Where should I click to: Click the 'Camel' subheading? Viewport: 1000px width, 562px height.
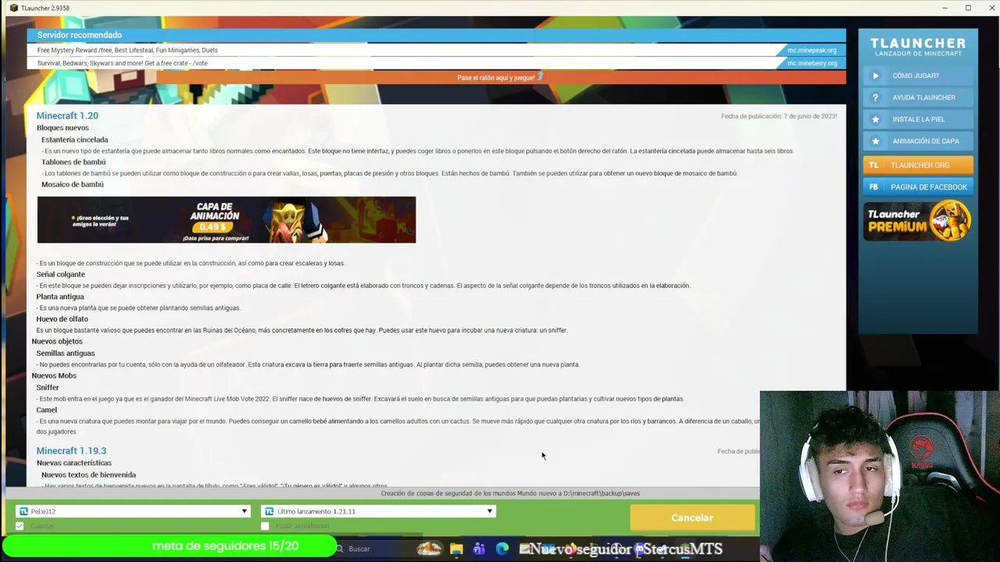(47, 410)
